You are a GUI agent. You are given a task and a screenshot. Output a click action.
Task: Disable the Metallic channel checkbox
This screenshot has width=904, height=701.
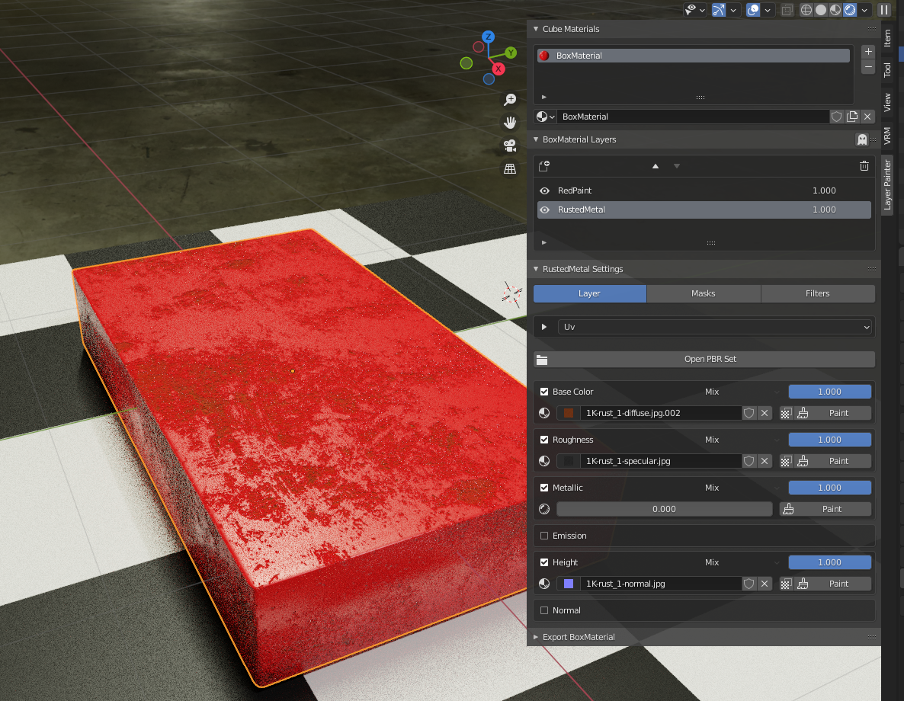544,487
